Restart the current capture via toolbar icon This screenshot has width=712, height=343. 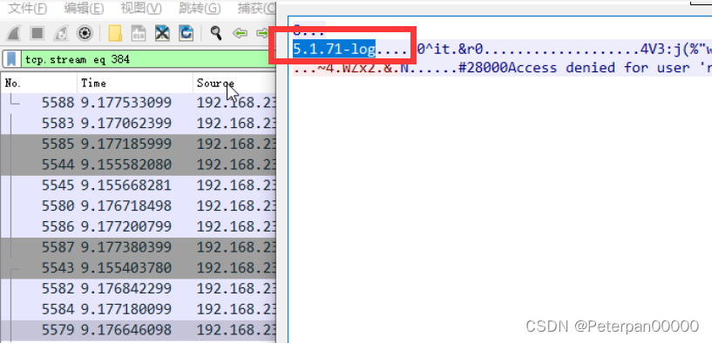pyautogui.click(x=60, y=33)
